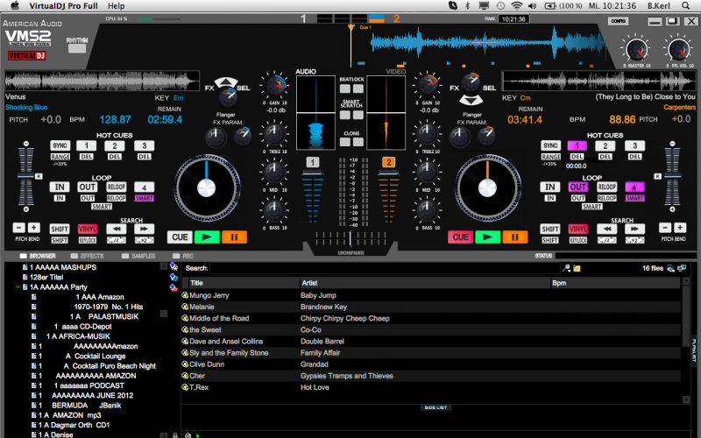This screenshot has height=438, width=701.
Task: Open the CONFIG button
Action: coord(619,21)
